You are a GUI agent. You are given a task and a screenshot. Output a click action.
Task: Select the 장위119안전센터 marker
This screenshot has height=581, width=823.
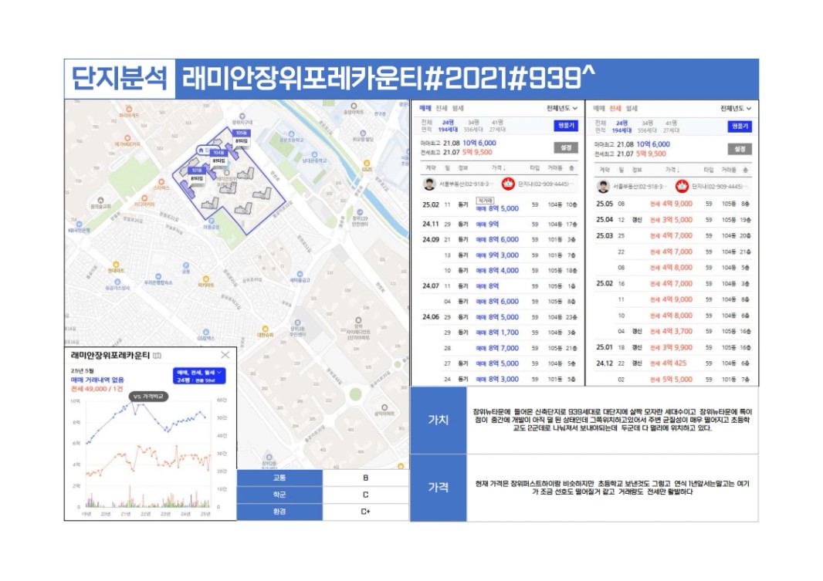(x=360, y=212)
